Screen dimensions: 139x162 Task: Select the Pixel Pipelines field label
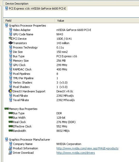(21, 74)
